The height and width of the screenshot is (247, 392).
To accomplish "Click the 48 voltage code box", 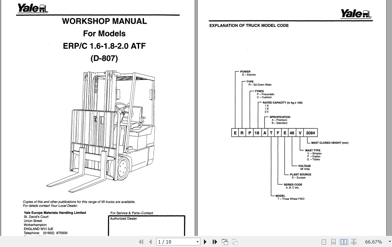I will 292,133.
